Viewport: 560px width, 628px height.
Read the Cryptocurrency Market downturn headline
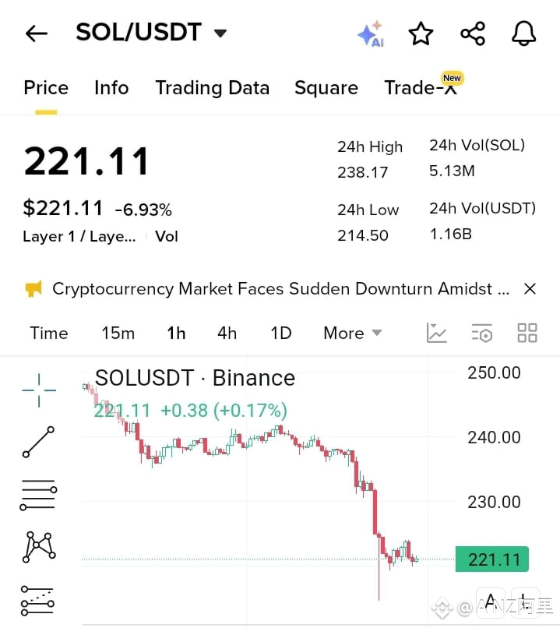281,289
